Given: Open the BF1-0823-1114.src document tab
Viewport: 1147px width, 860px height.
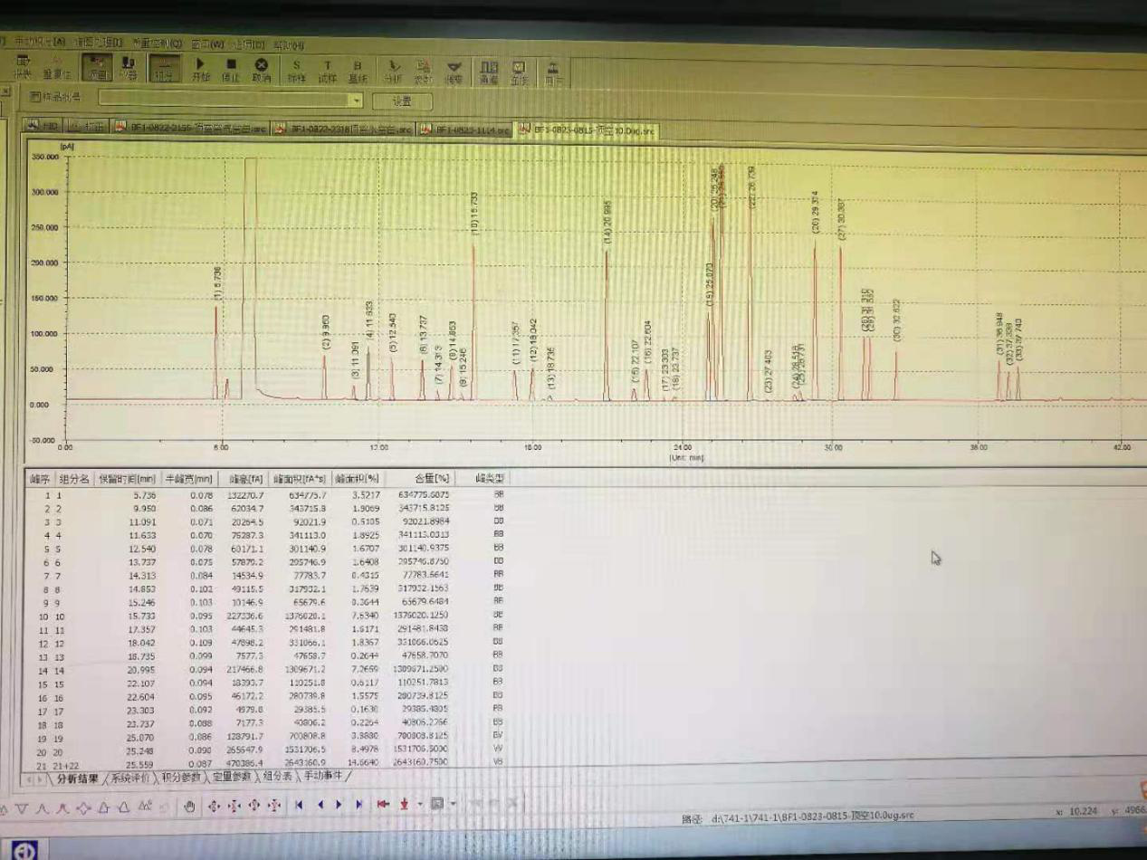Looking at the screenshot, I should tap(464, 130).
